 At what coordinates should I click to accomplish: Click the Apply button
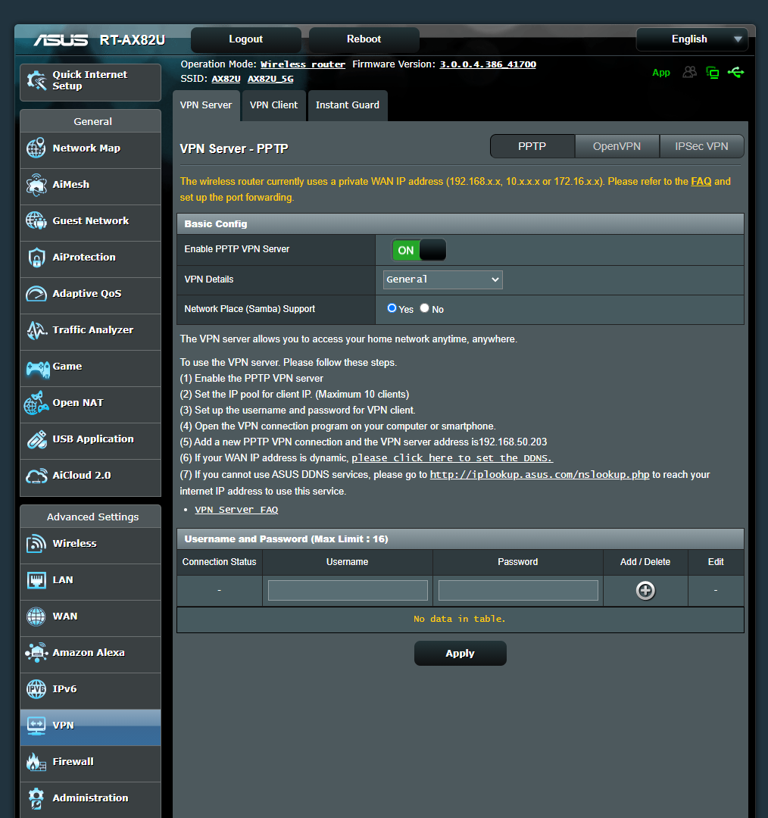click(x=460, y=654)
